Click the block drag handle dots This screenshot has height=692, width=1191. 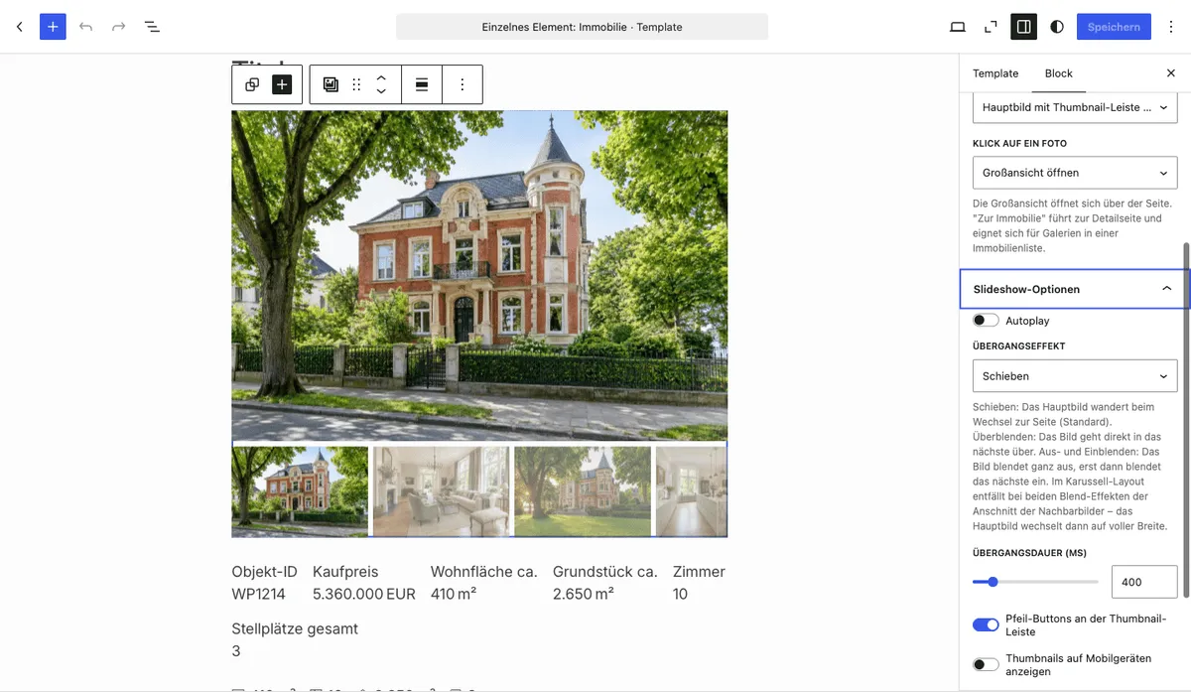pos(356,84)
